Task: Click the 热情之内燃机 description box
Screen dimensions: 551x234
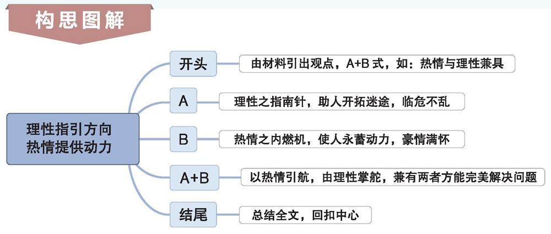Action: point(342,139)
